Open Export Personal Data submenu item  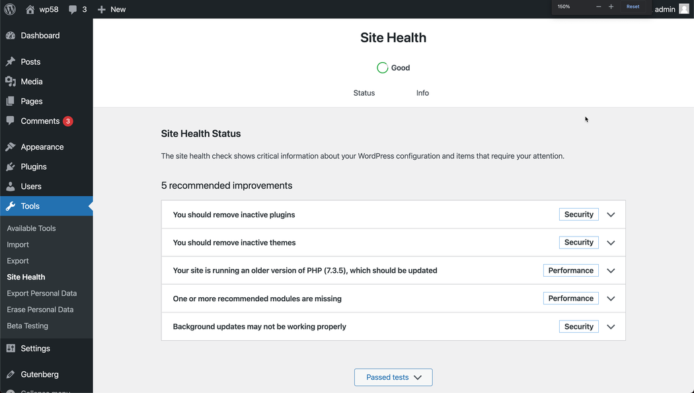pos(42,293)
